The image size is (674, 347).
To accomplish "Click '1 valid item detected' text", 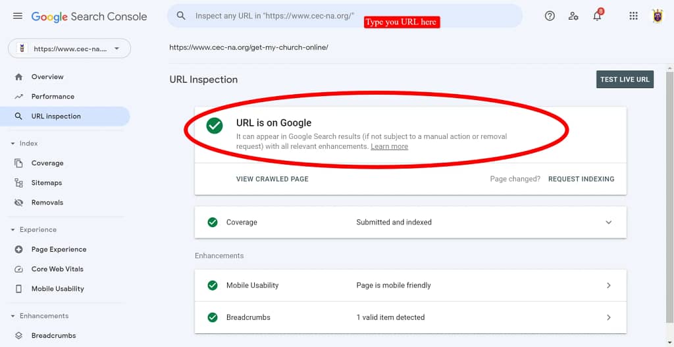I will pyautogui.click(x=390, y=317).
